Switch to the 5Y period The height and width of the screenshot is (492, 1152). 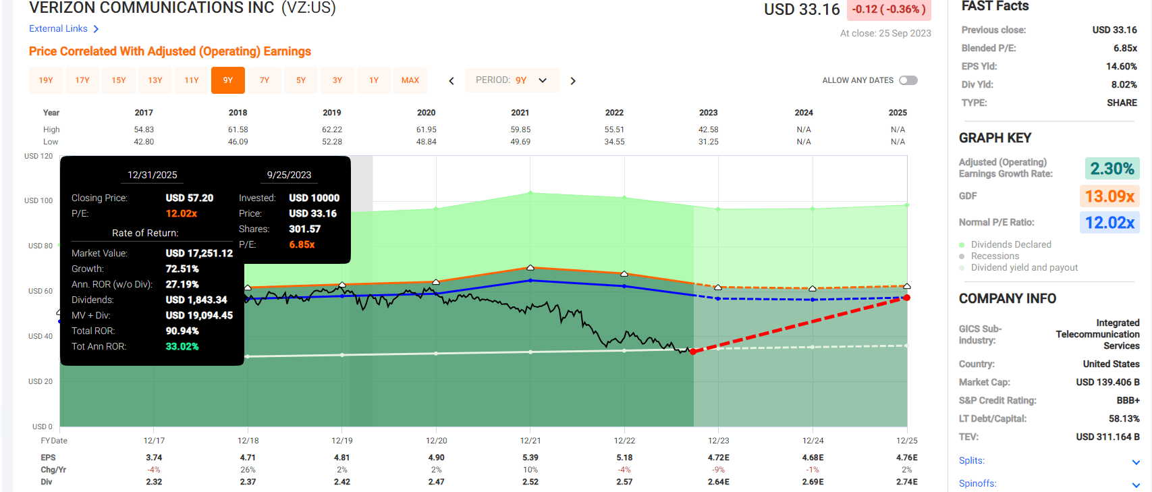point(301,80)
